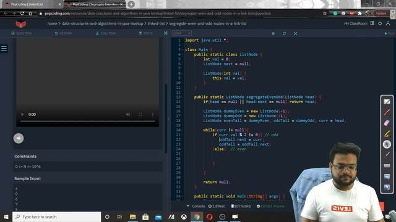The height and width of the screenshot is (222, 396).
Task: Switch to the Stats tab
Action: tap(146, 33)
